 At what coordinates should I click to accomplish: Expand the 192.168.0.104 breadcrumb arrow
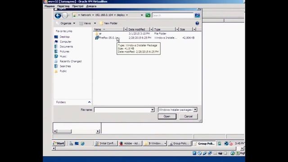click(x=115, y=15)
